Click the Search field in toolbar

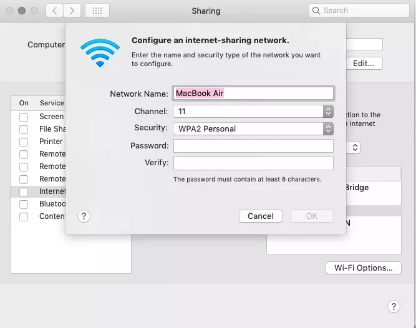[x=359, y=11]
